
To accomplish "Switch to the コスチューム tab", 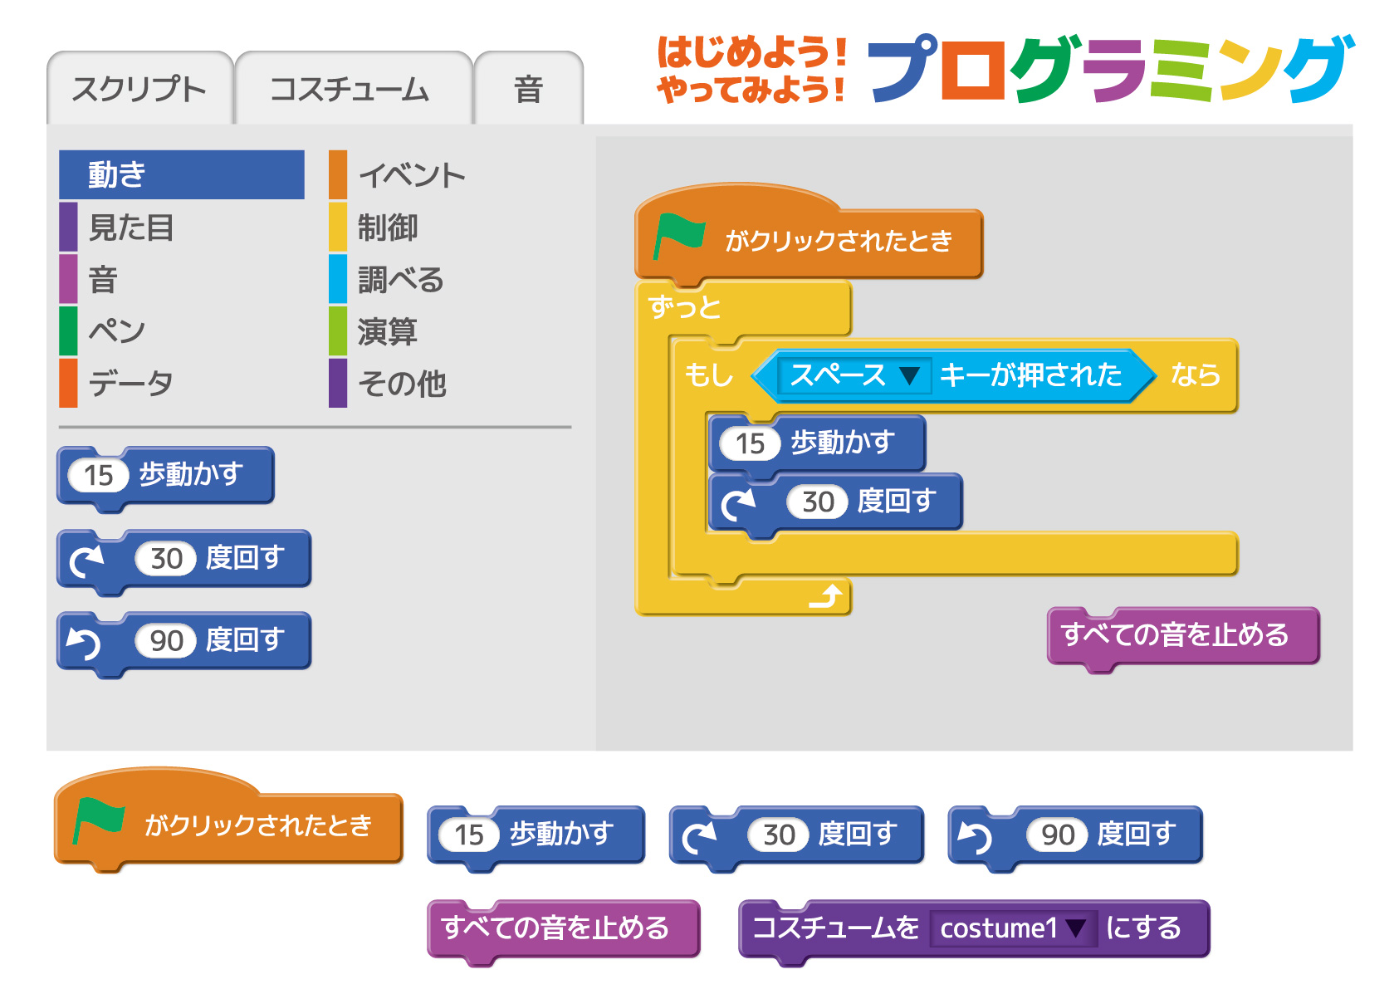I will 350,90.
